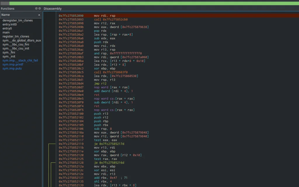
Task: Select sym.imp.__stack_chk_fail import
Action: coord(20,60)
